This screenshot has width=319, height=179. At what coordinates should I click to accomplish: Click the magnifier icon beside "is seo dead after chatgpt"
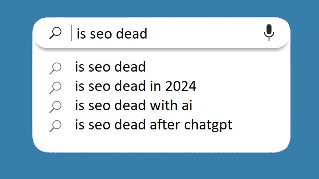point(56,126)
